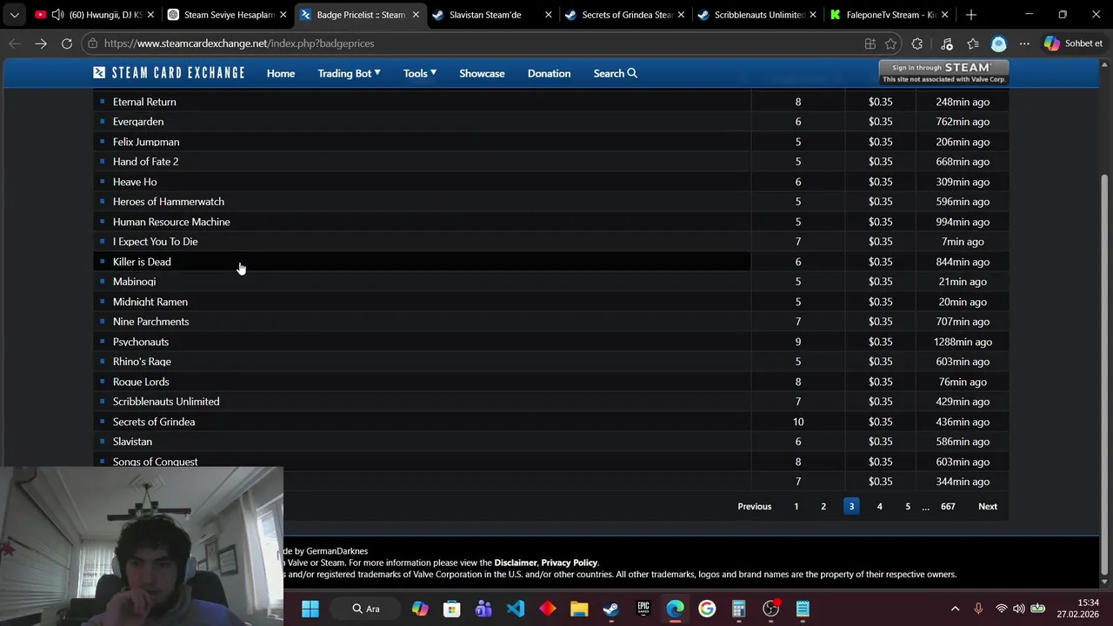
Task: Open the Donation navigation link
Action: coord(549,73)
